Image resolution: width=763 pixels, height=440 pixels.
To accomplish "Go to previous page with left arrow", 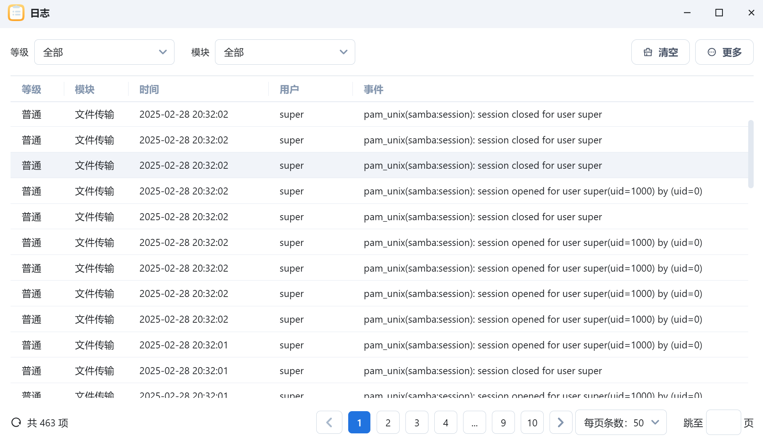I will tap(329, 422).
